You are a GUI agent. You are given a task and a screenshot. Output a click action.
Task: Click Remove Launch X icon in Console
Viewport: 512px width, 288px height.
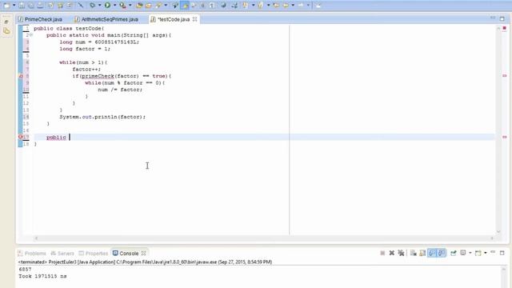391,253
